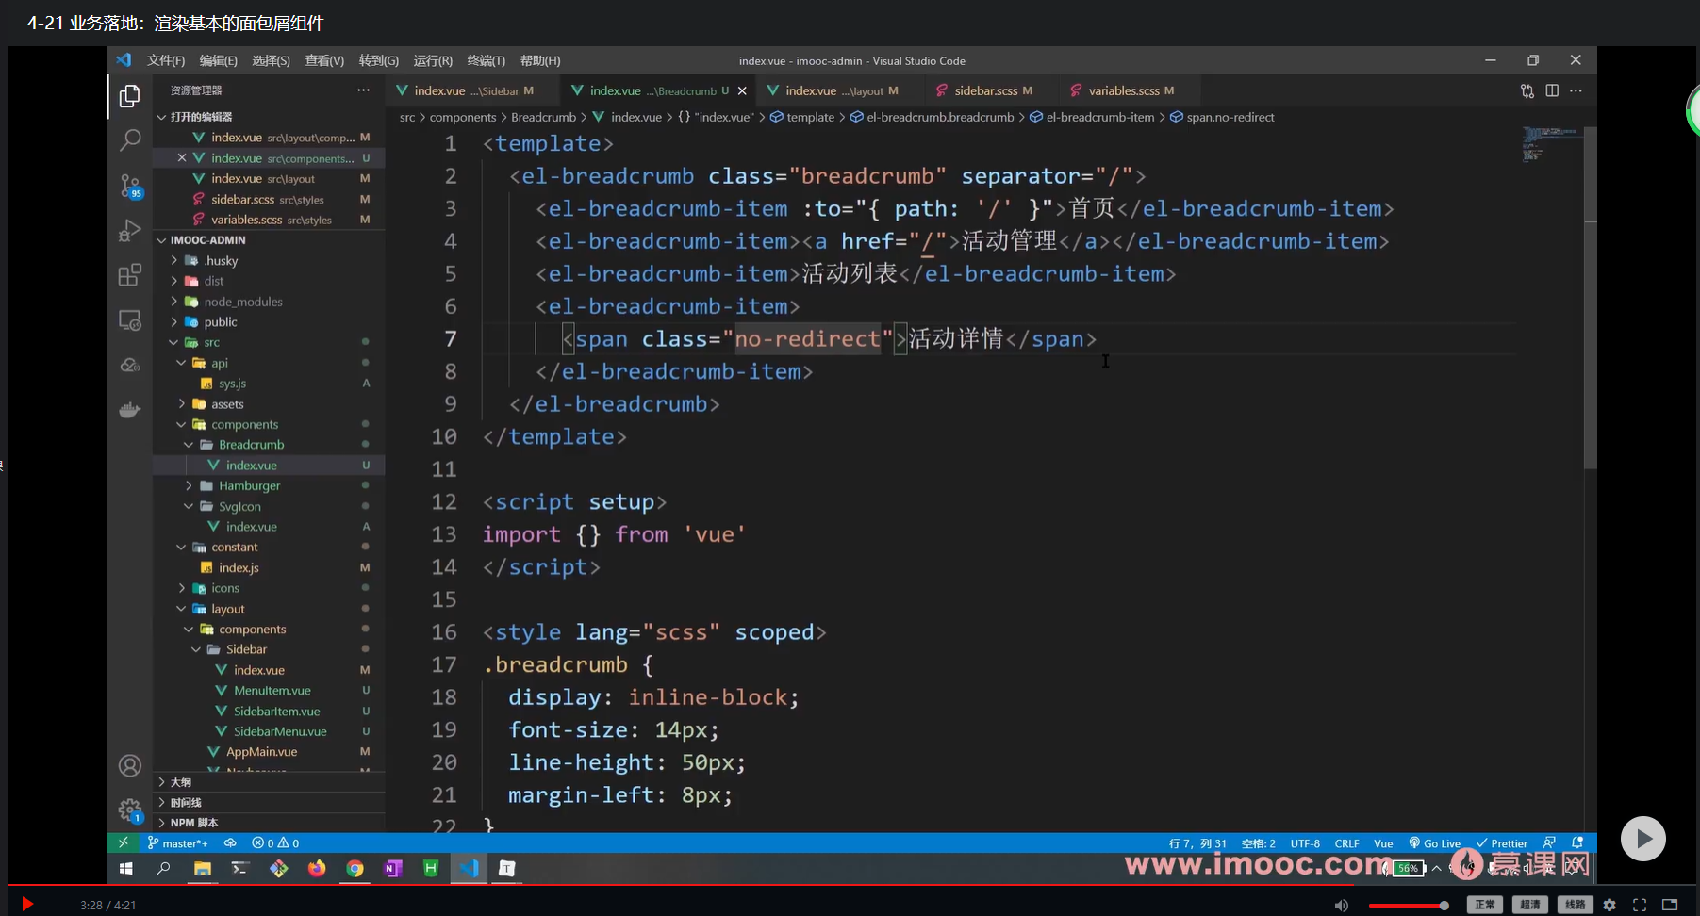The width and height of the screenshot is (1700, 916).
Task: Select the 线路 line button
Action: point(1576,905)
